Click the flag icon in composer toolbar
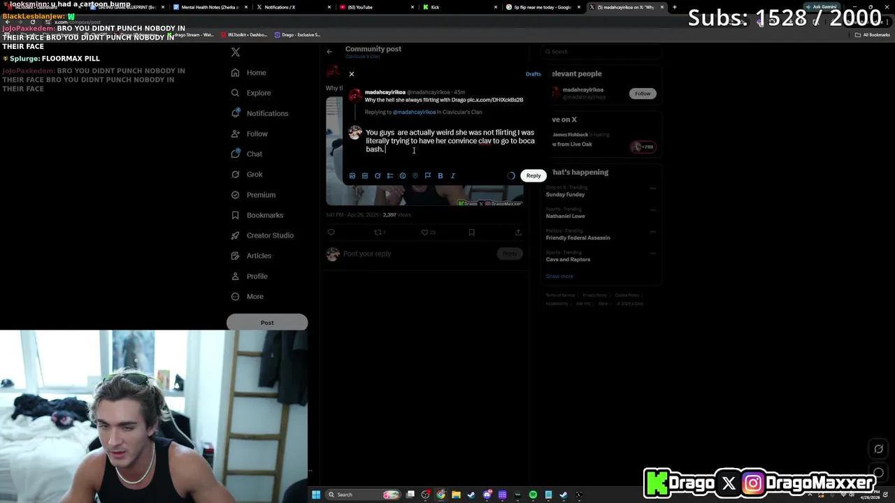895x503 pixels. tap(428, 176)
